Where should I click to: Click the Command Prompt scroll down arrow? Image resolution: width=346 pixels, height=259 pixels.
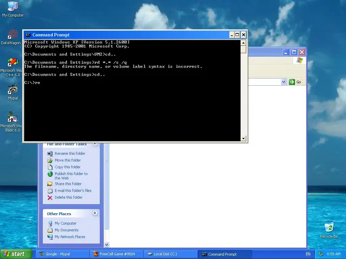pos(243,139)
